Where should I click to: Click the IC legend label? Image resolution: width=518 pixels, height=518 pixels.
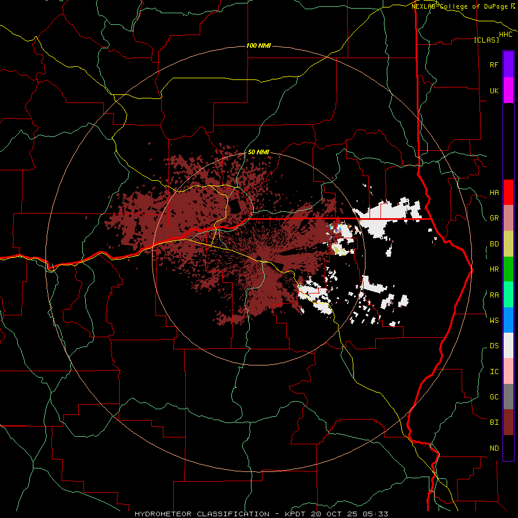pos(494,372)
